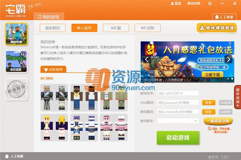
Task: Show the next banner slide
Action: 229,59
